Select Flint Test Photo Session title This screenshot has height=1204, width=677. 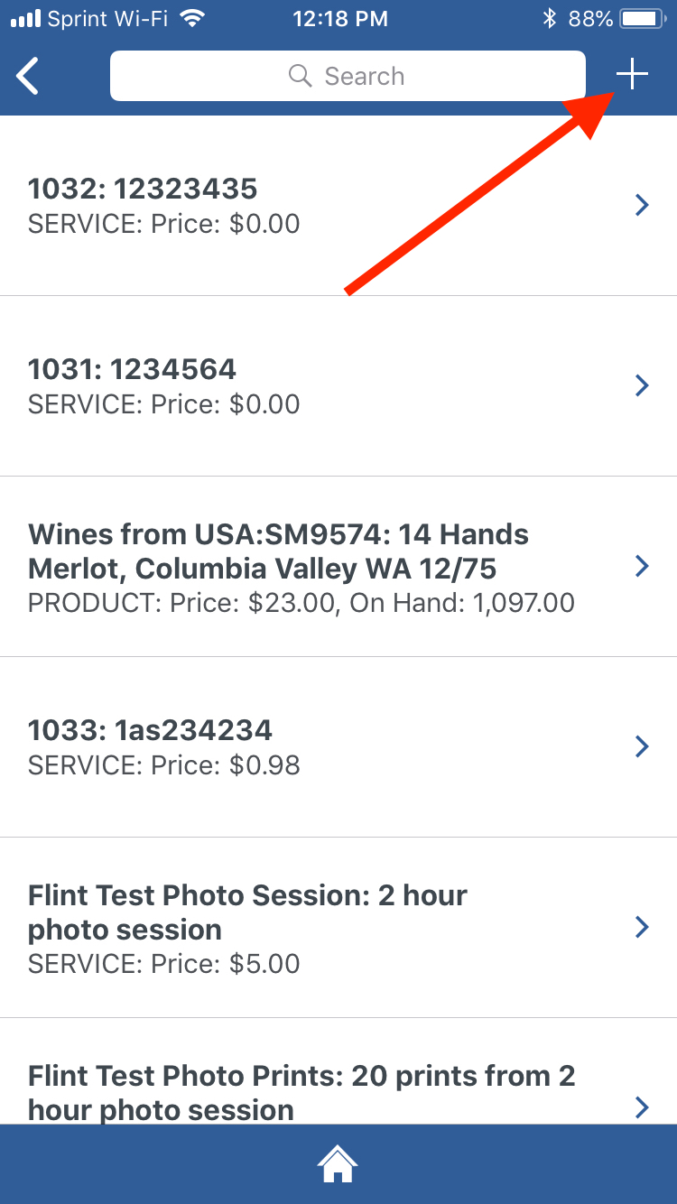pyautogui.click(x=247, y=912)
